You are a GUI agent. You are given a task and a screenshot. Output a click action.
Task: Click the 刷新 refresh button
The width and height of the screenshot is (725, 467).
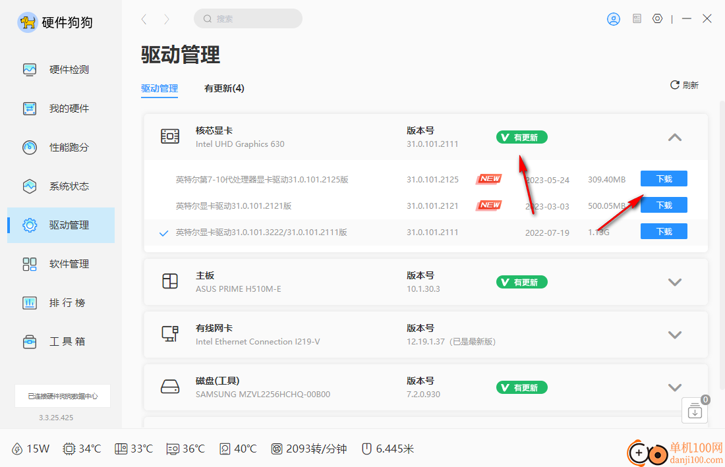[x=684, y=85]
